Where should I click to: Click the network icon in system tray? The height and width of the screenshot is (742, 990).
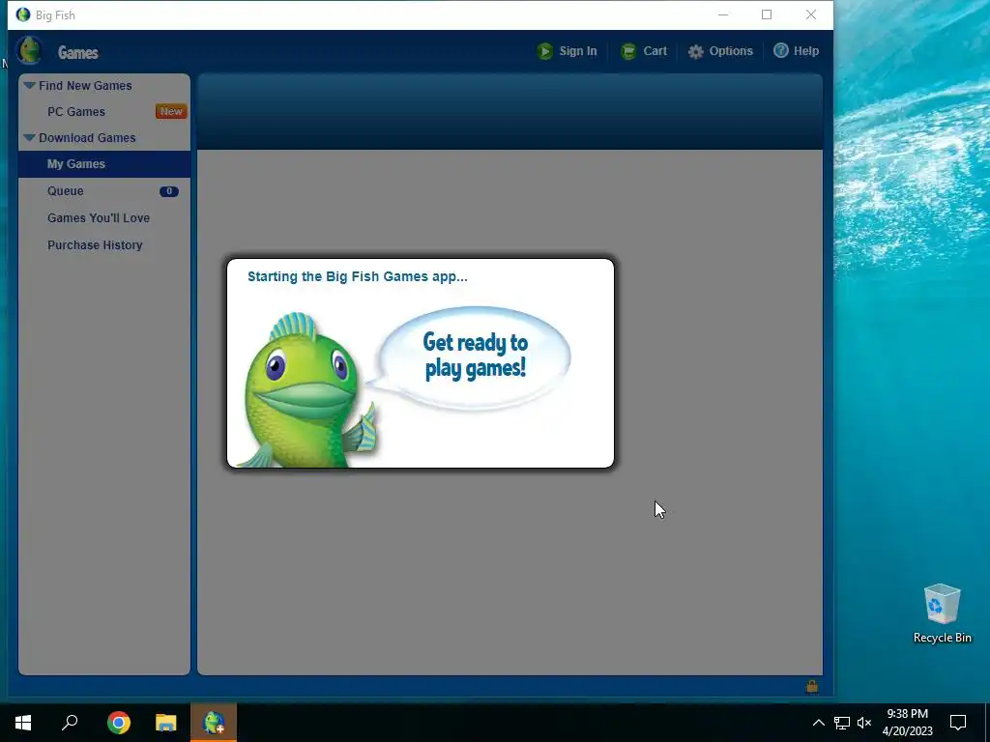pyautogui.click(x=842, y=723)
